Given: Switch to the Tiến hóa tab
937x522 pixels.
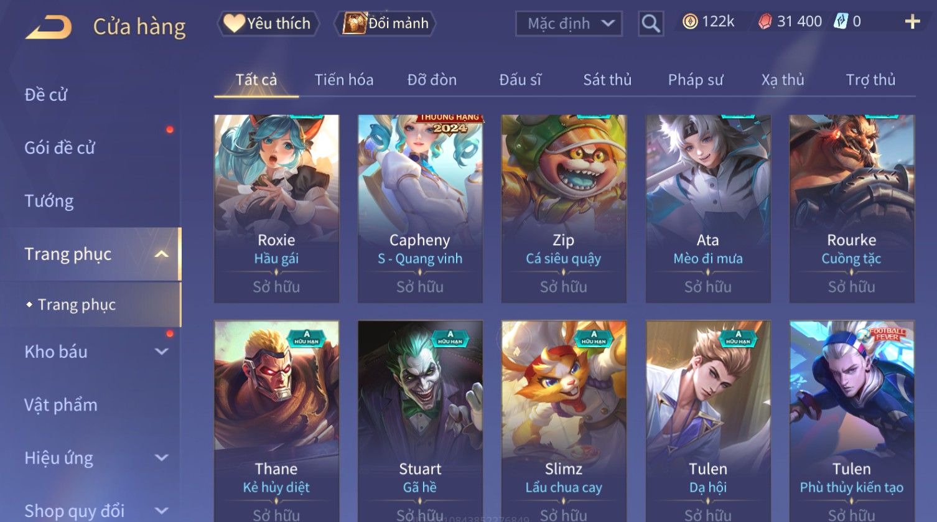Looking at the screenshot, I should click(x=344, y=80).
